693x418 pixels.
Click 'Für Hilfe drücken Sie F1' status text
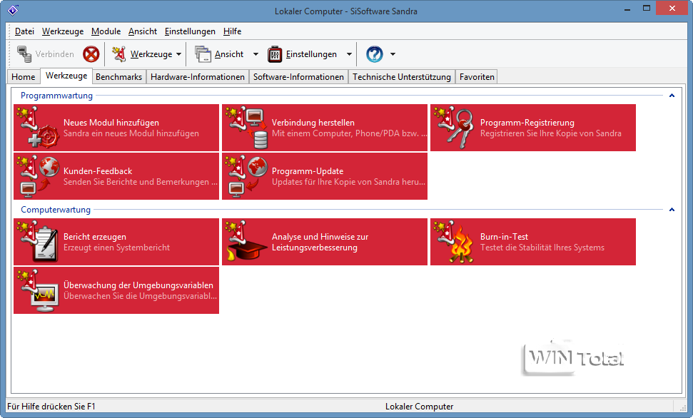[x=51, y=406]
